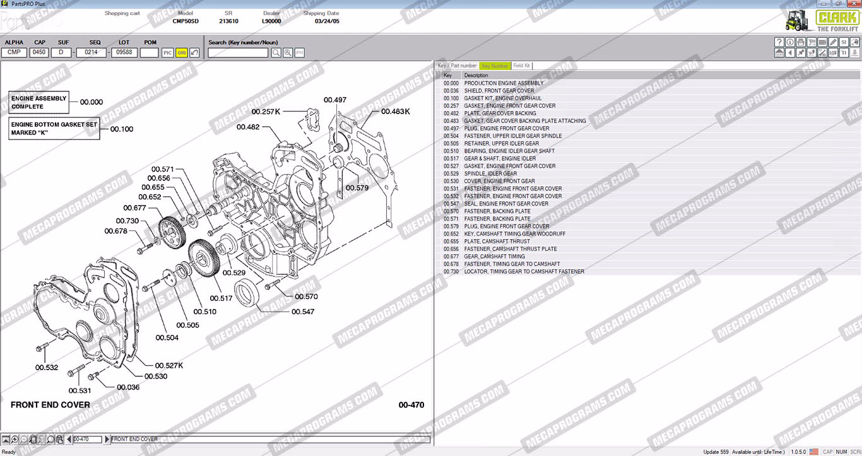Select the Key Number tab
This screenshot has height=456, width=862.
(495, 66)
